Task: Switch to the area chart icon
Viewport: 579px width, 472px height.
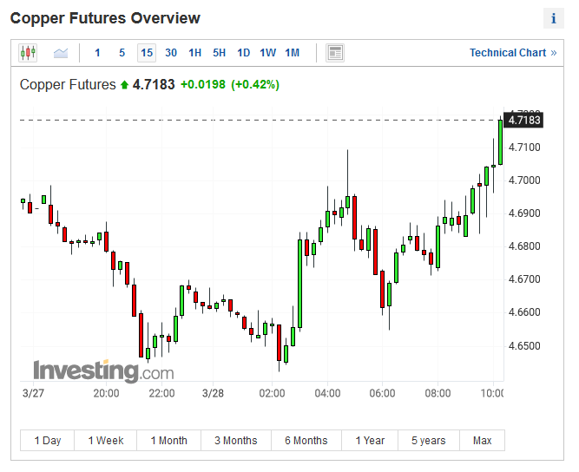Action: [x=61, y=53]
